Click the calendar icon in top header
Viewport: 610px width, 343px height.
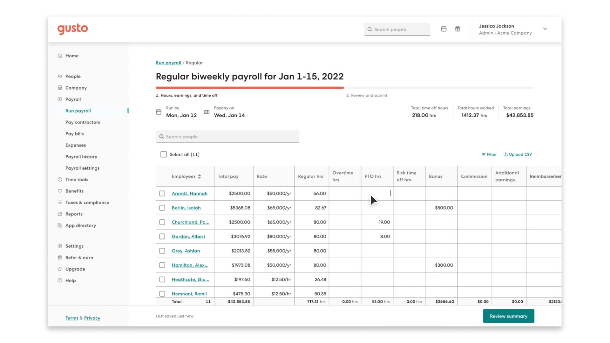point(444,29)
